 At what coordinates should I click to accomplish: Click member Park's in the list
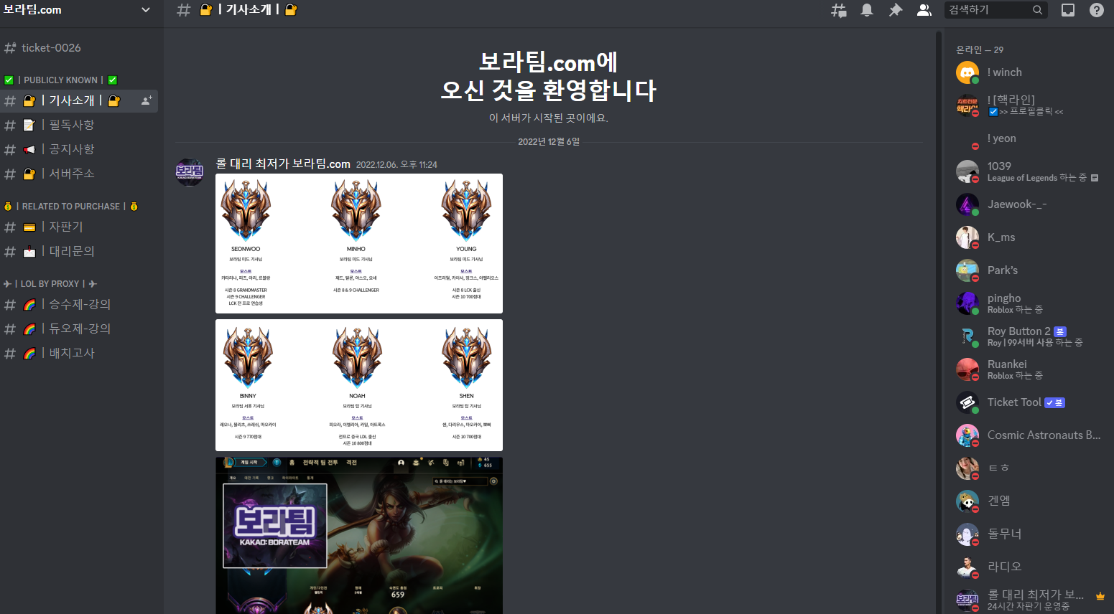(1028, 270)
